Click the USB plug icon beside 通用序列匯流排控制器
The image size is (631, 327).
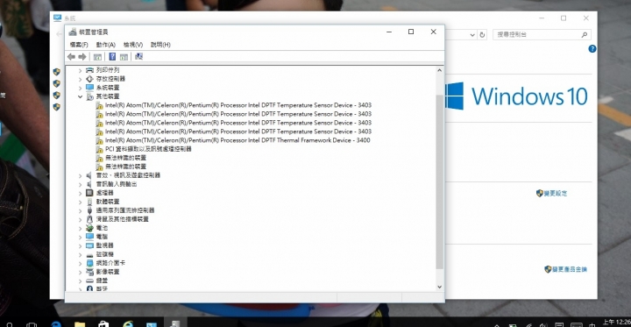[x=89, y=210]
